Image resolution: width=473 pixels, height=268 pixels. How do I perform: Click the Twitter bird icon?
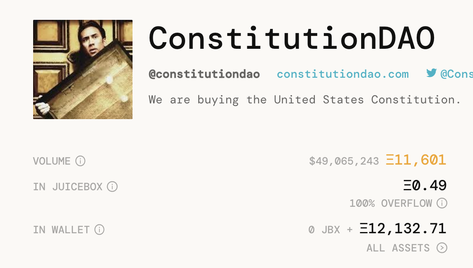tap(432, 73)
